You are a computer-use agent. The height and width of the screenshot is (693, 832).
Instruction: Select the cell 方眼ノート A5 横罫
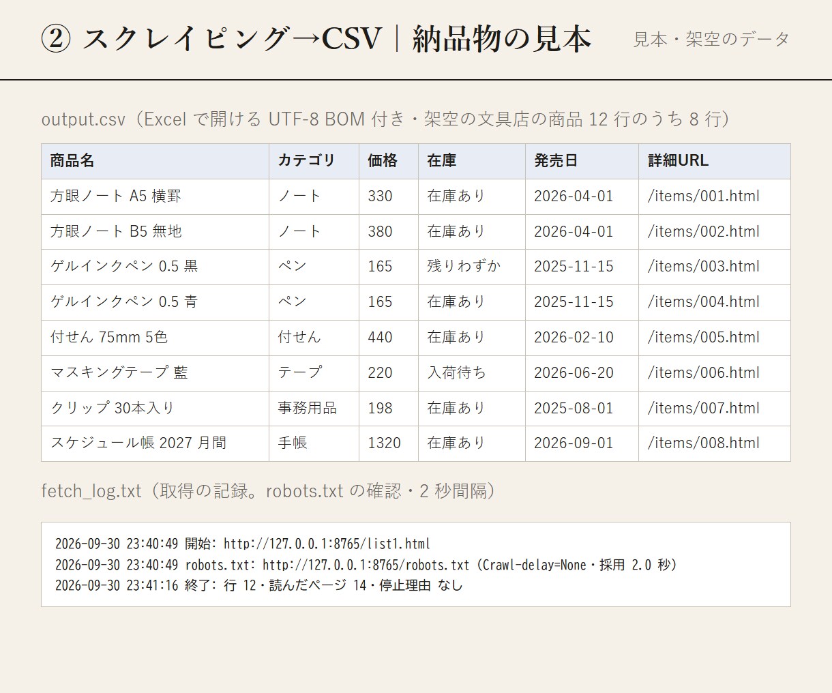pyautogui.click(x=155, y=196)
